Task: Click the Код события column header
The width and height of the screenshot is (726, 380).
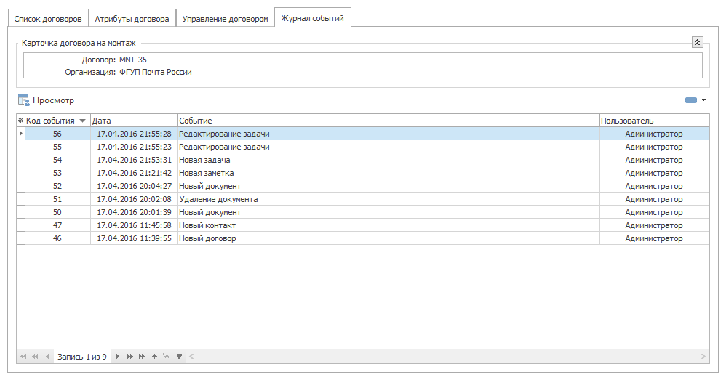Action: click(x=57, y=121)
